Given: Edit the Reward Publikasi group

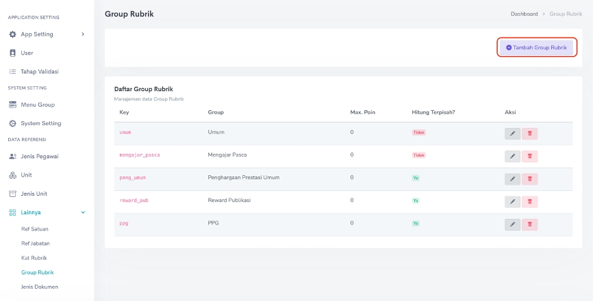Looking at the screenshot, I should (x=512, y=201).
